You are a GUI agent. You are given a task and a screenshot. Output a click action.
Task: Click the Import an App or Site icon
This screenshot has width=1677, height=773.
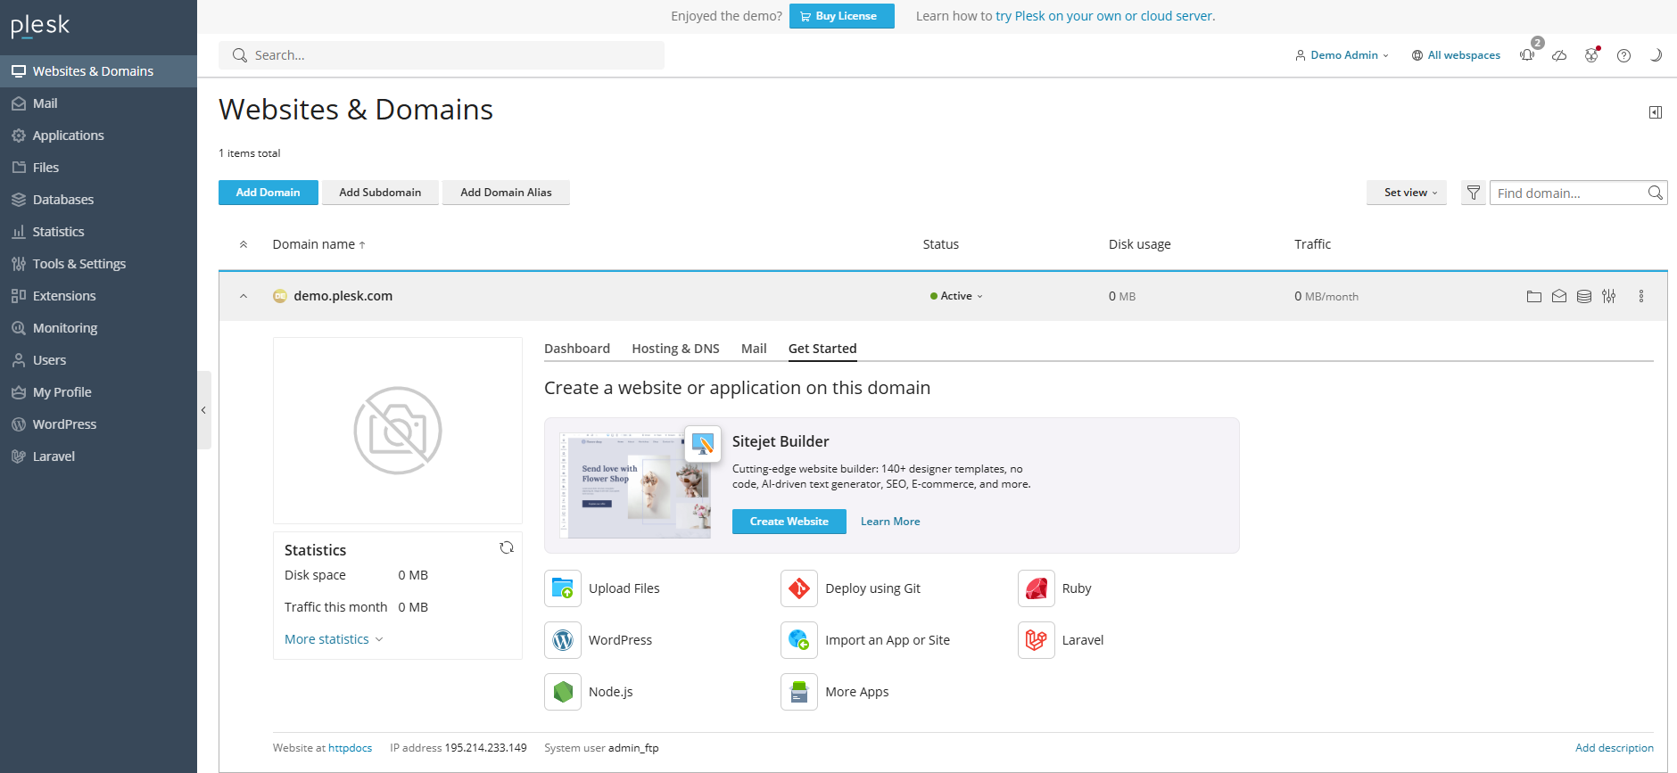tap(799, 640)
